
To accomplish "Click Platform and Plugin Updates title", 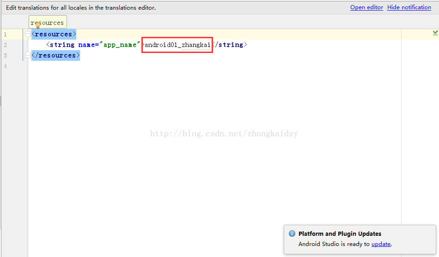I will tap(340, 234).
